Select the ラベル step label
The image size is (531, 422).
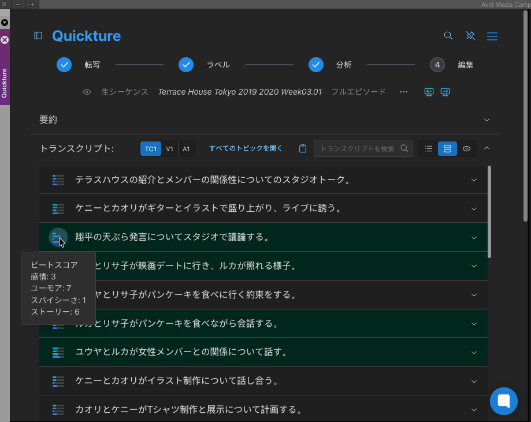pos(218,65)
